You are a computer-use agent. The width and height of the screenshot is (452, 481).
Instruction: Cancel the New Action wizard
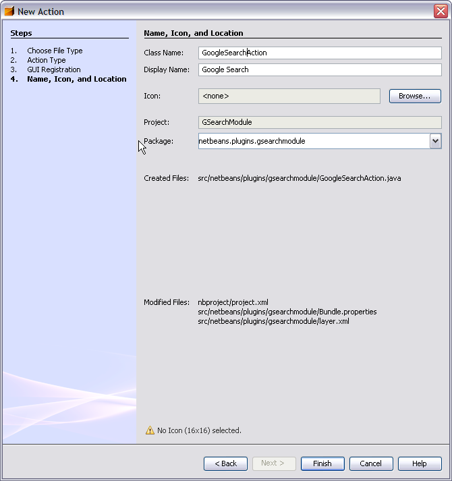click(371, 463)
